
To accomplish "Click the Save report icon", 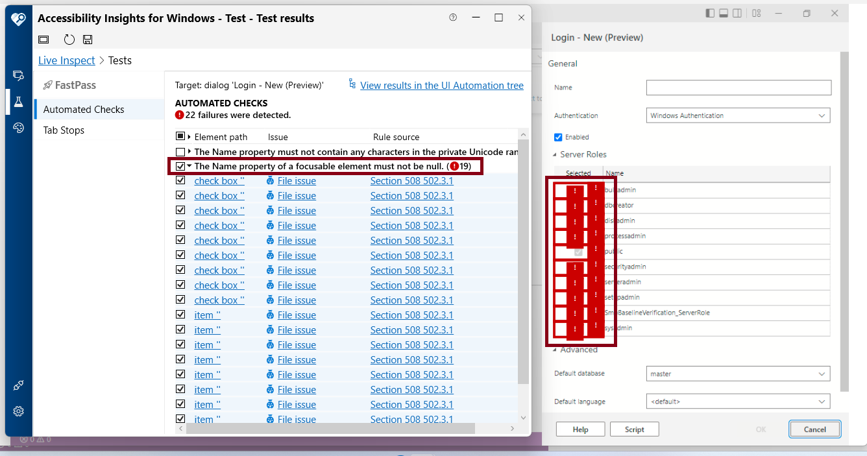I will click(88, 39).
